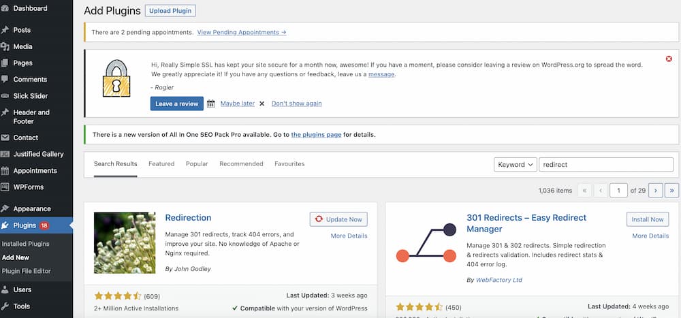Image resolution: width=681 pixels, height=318 pixels.
Task: Click the Maybe later link
Action: pos(238,104)
